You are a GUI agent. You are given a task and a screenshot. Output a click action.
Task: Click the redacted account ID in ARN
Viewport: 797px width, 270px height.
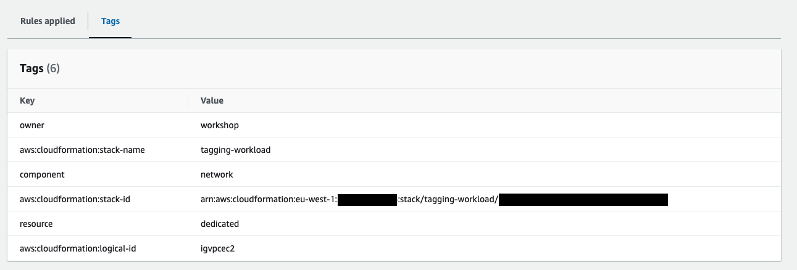pos(367,199)
